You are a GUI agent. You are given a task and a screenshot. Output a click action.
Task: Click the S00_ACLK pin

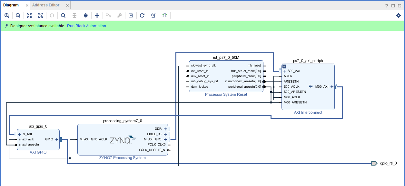[291, 87]
